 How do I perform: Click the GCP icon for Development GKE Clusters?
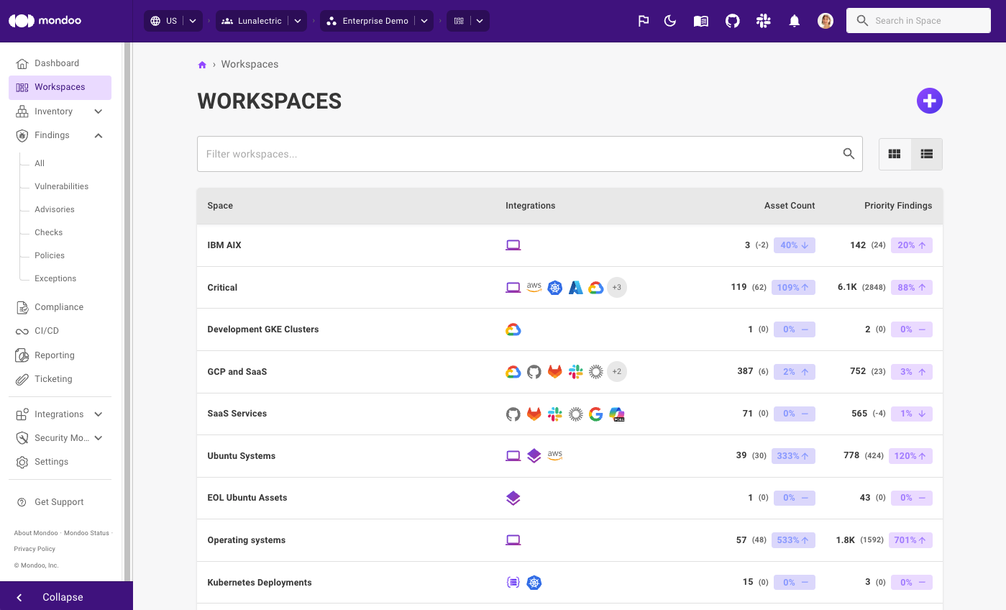click(513, 329)
